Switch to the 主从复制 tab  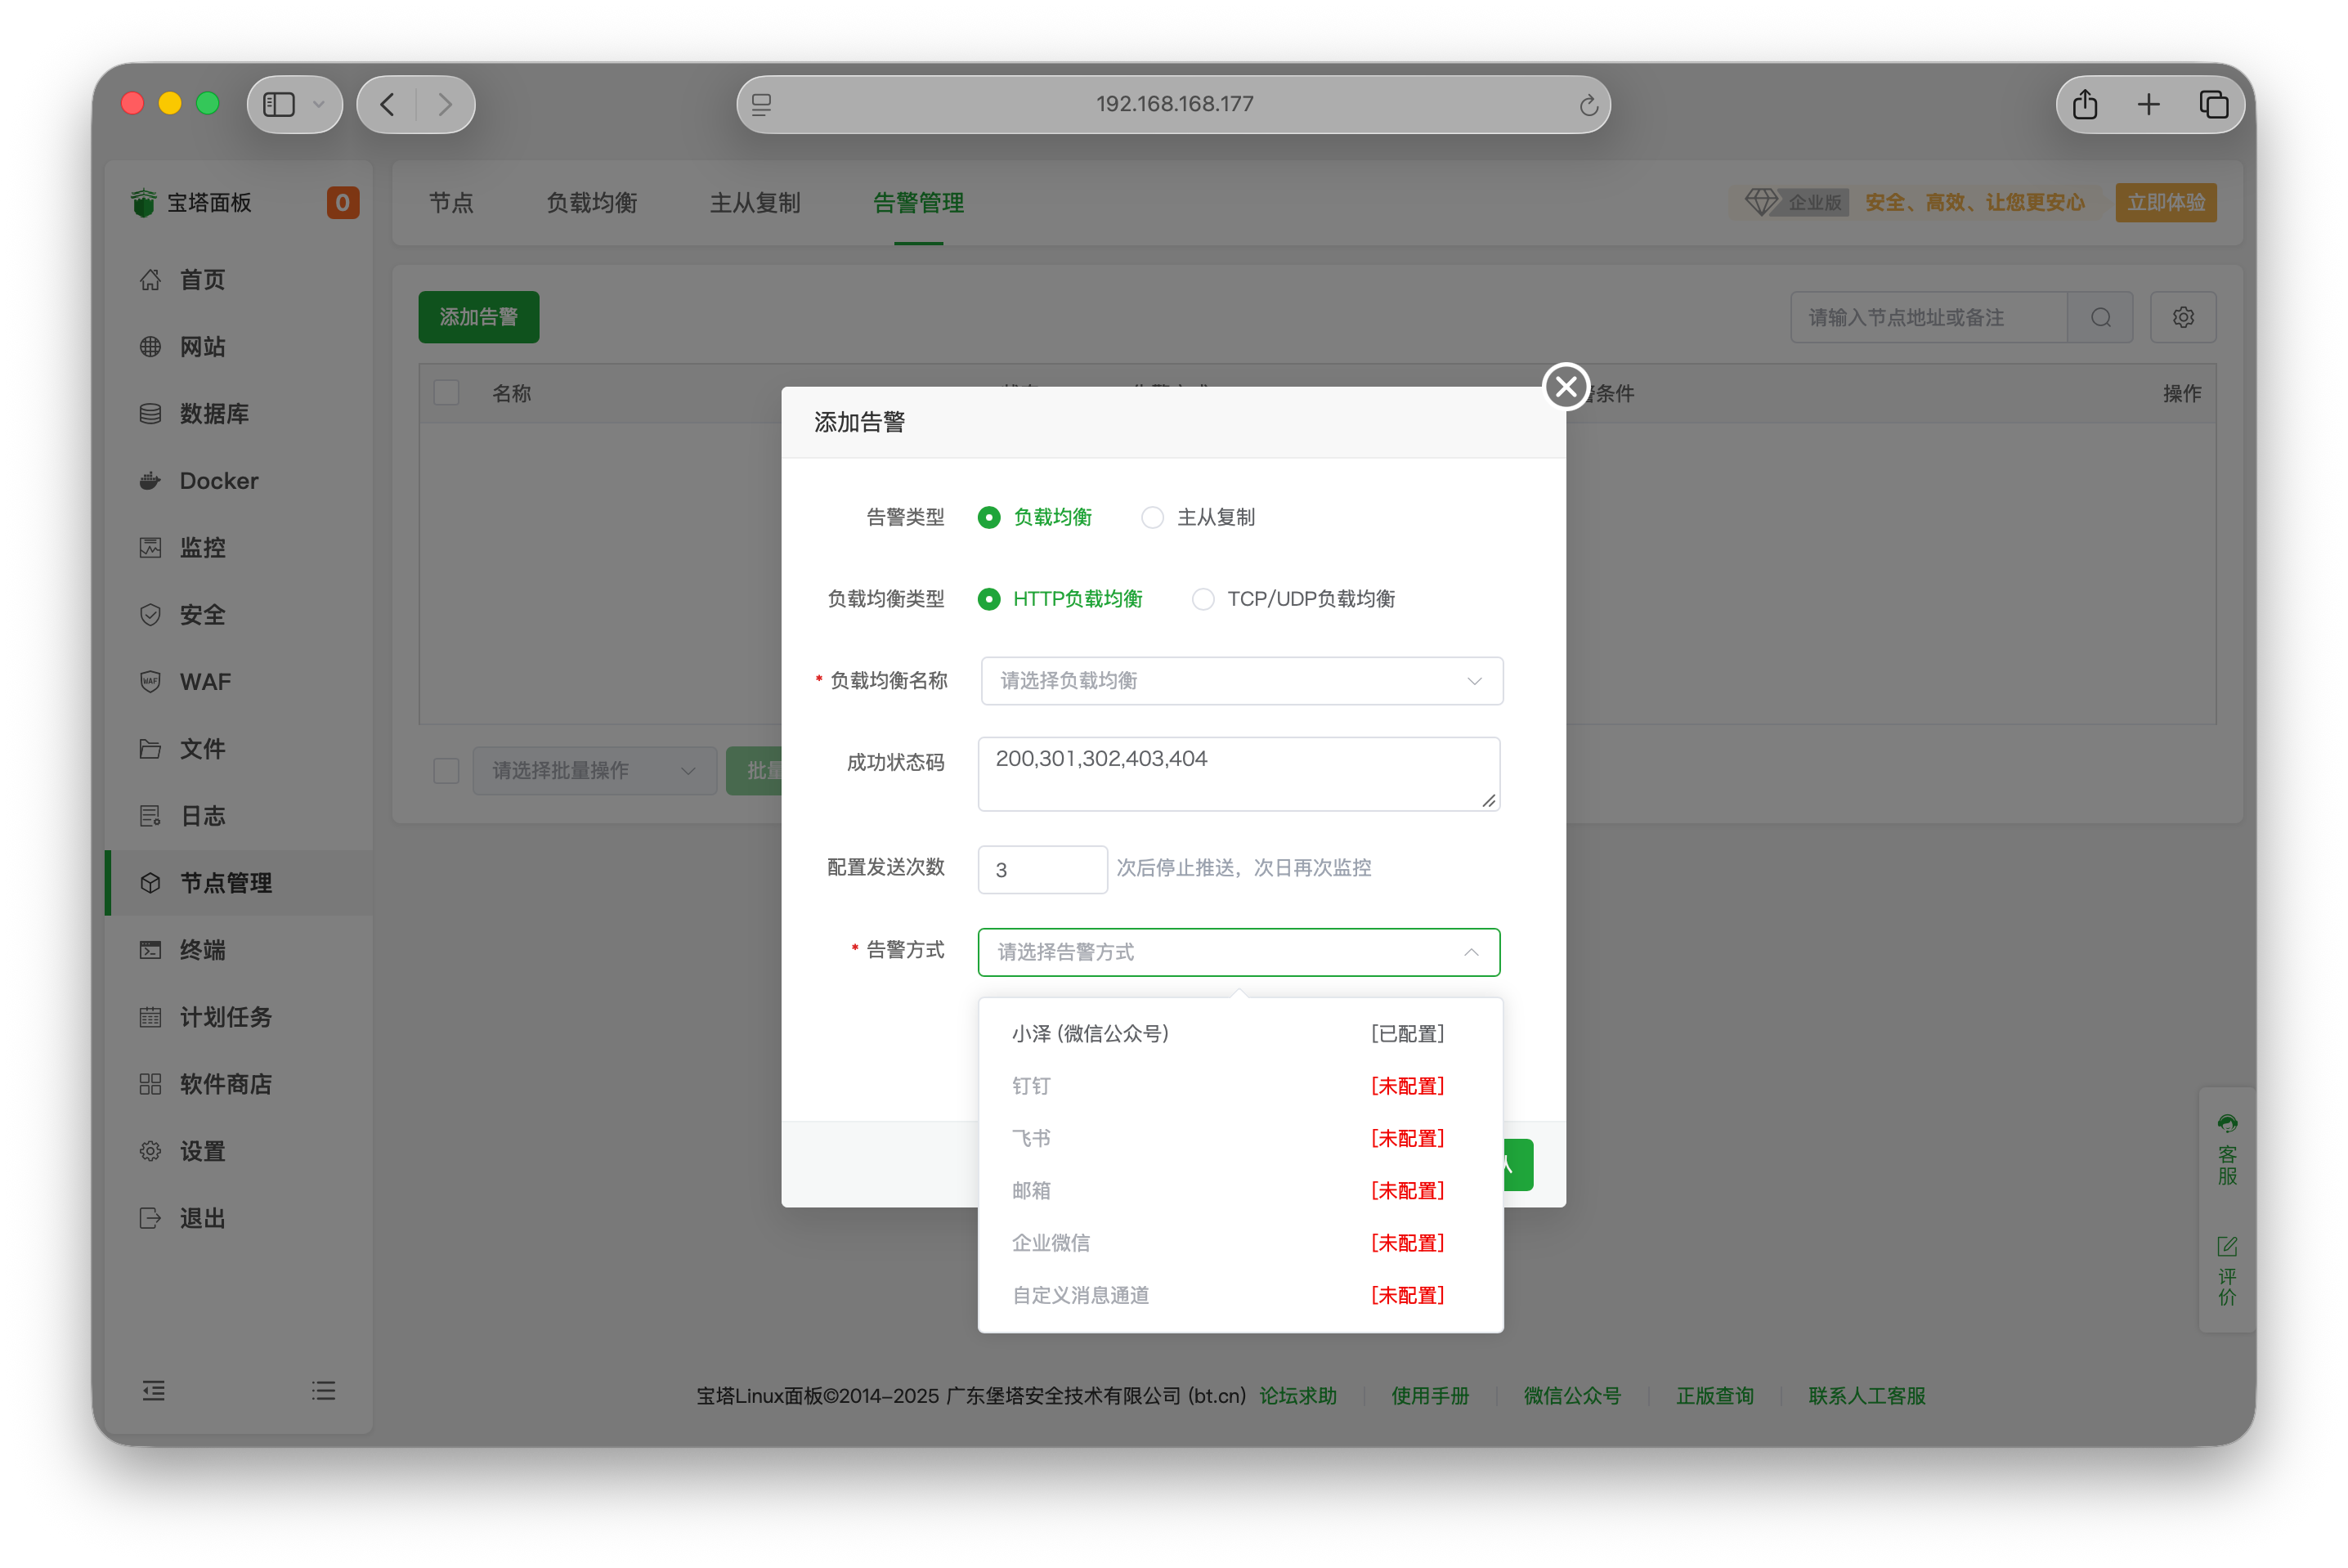(755, 203)
